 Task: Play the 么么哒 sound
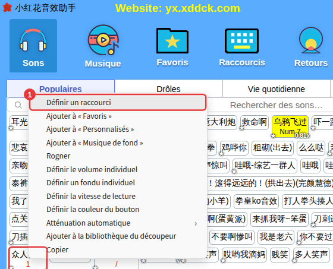(x=311, y=148)
